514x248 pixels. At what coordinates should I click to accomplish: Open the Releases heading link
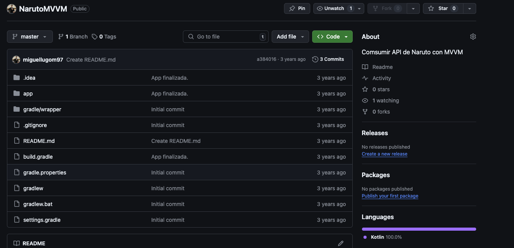pyautogui.click(x=375, y=133)
